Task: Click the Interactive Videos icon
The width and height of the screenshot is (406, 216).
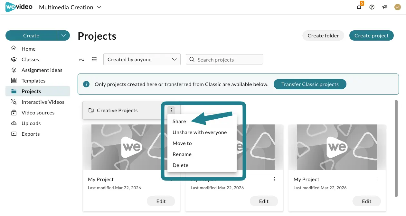Action: (x=14, y=102)
